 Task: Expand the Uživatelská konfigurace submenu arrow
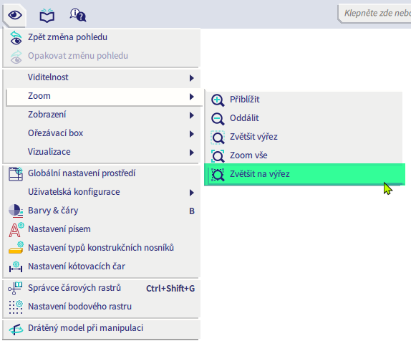(x=192, y=193)
